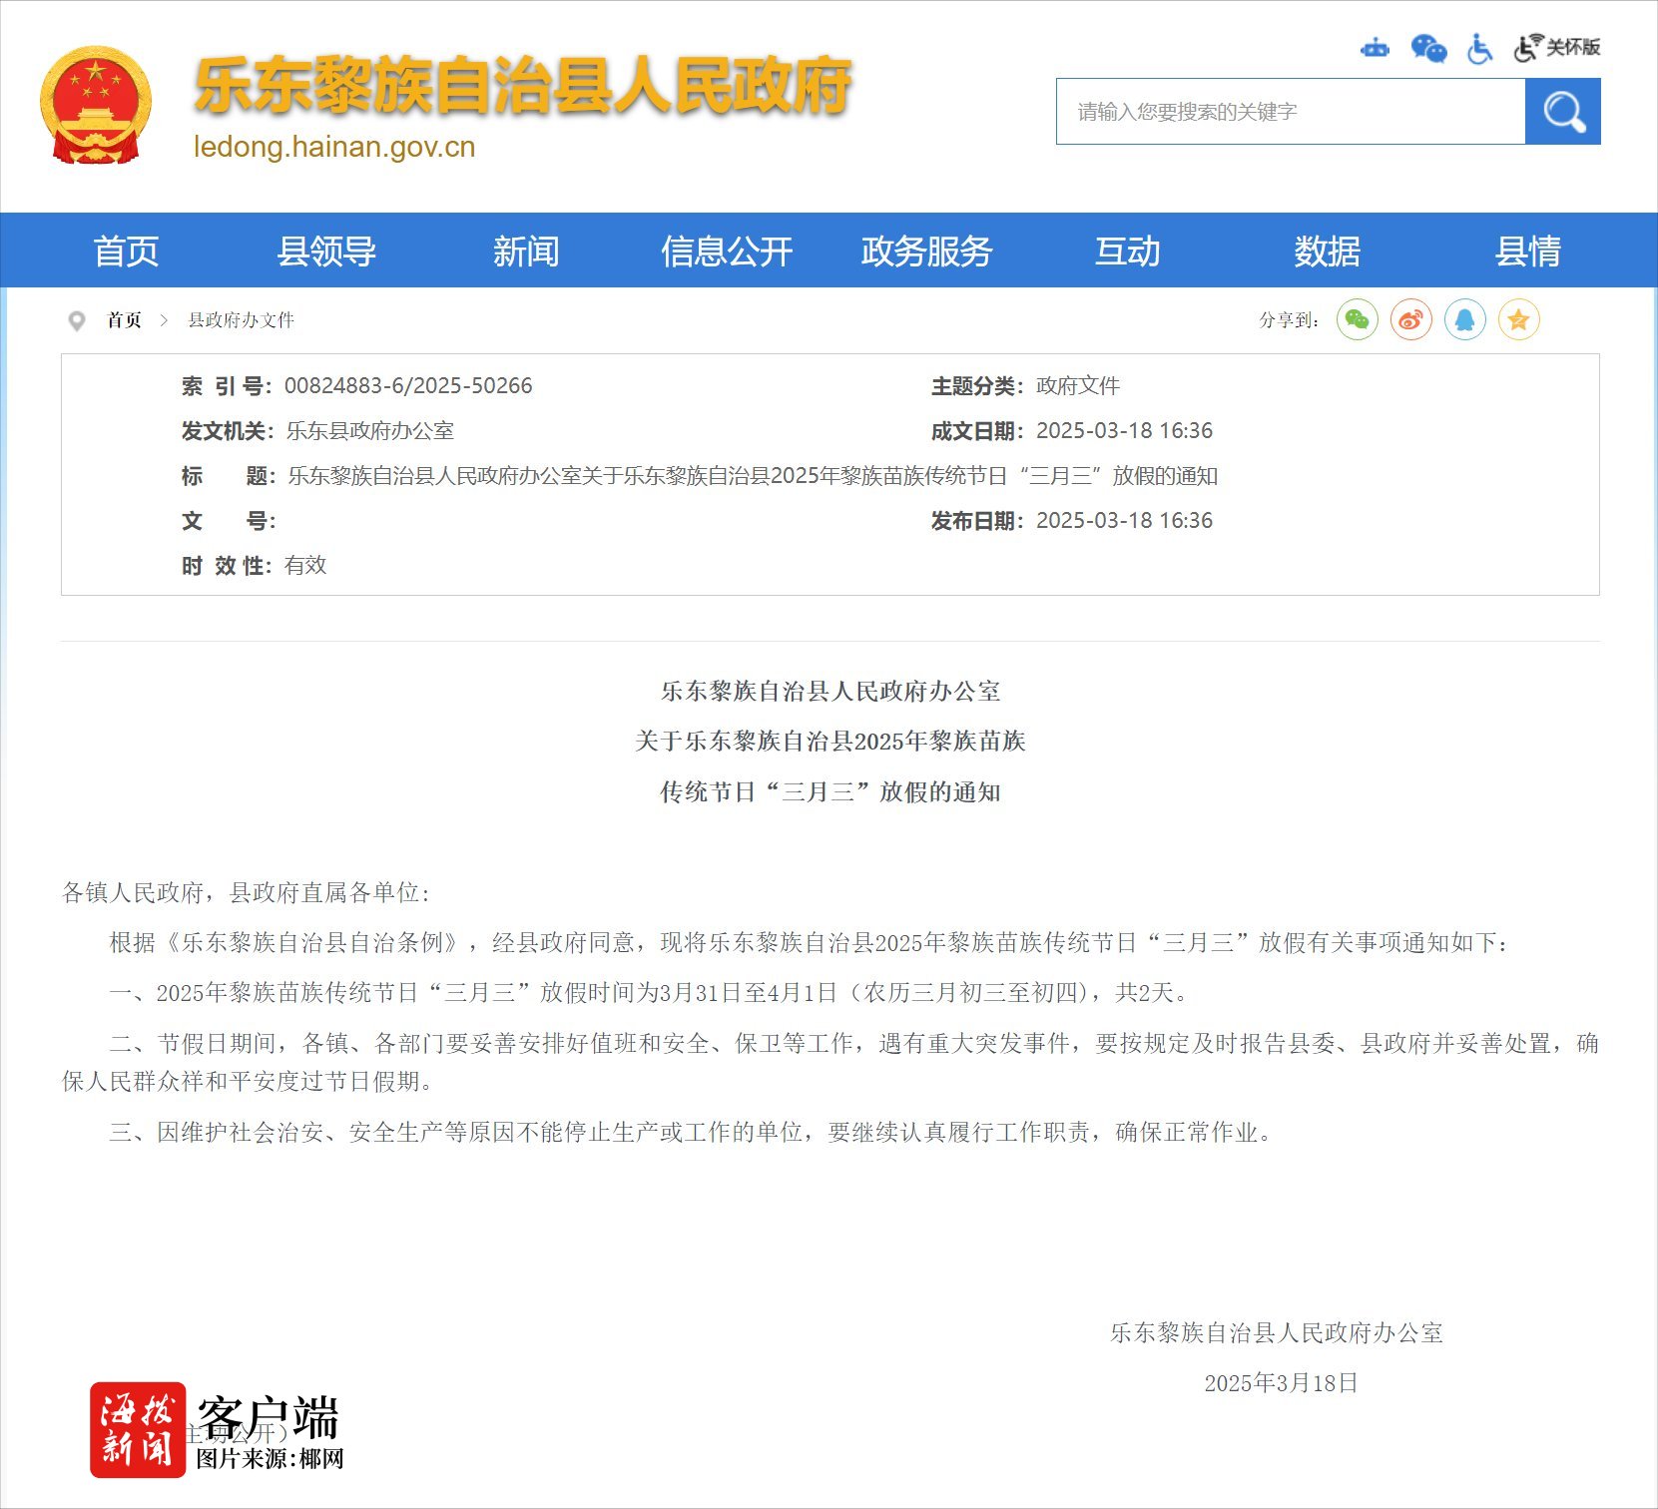The height and width of the screenshot is (1509, 1658).
Task: Open the robot assistant icon in header
Action: (1375, 48)
